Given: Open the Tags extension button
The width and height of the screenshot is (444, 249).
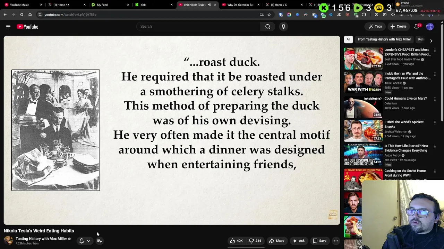Looking at the screenshot, I should point(375,27).
